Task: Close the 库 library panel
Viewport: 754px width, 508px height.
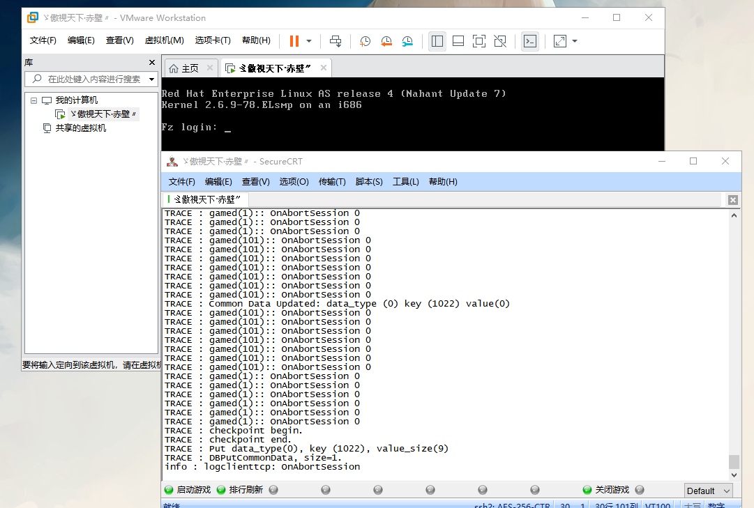Action: tap(152, 63)
